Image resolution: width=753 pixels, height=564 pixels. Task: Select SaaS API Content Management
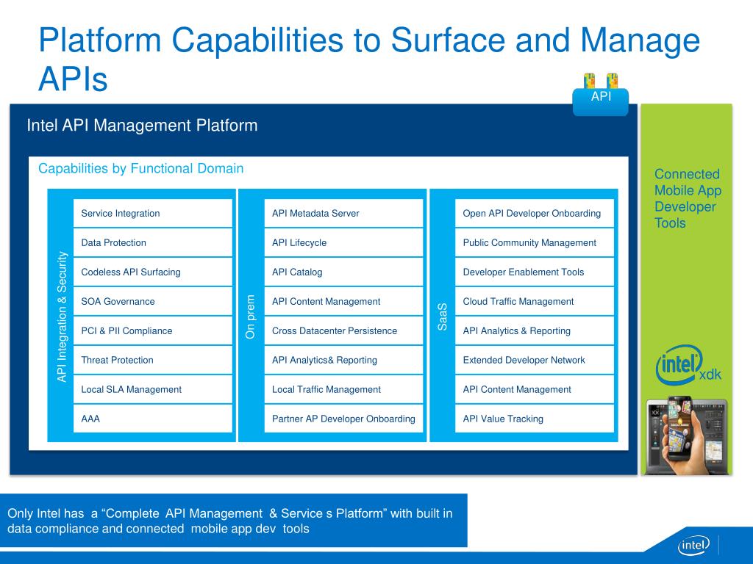coord(535,389)
